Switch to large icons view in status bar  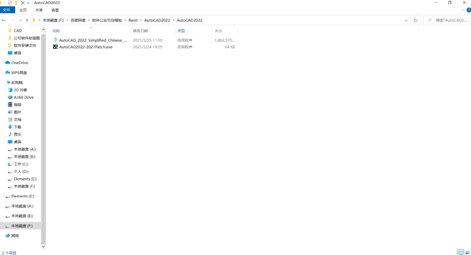point(467,253)
